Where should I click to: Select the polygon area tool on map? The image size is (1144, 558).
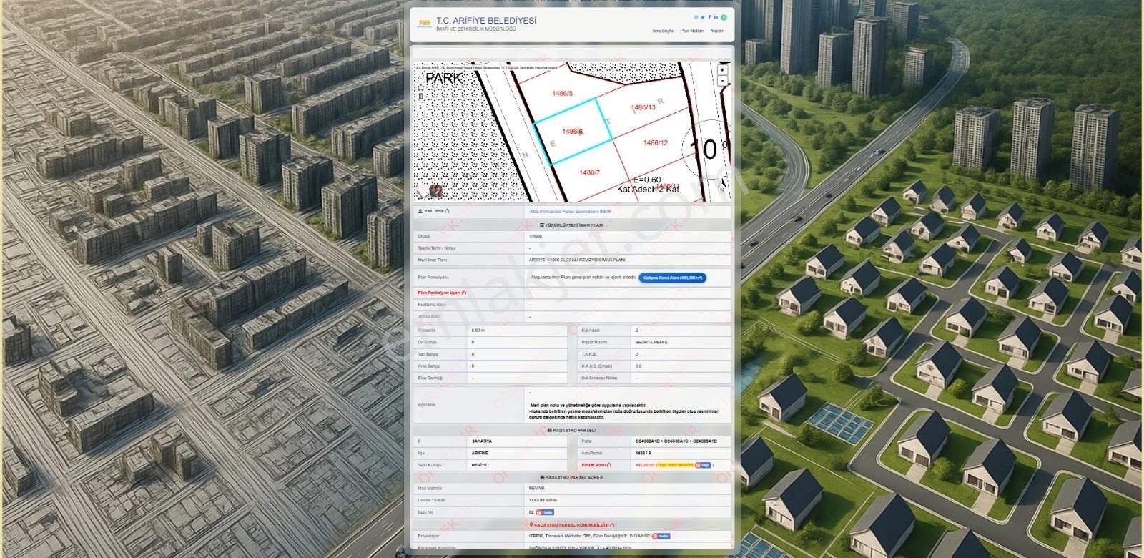tap(420, 87)
